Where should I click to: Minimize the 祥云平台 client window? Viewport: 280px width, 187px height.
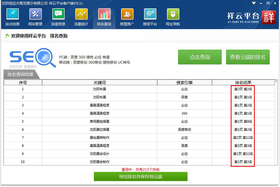(261, 3)
